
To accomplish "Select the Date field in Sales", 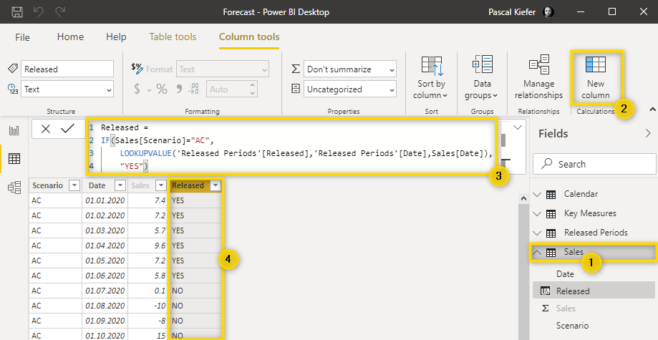I will point(565,274).
